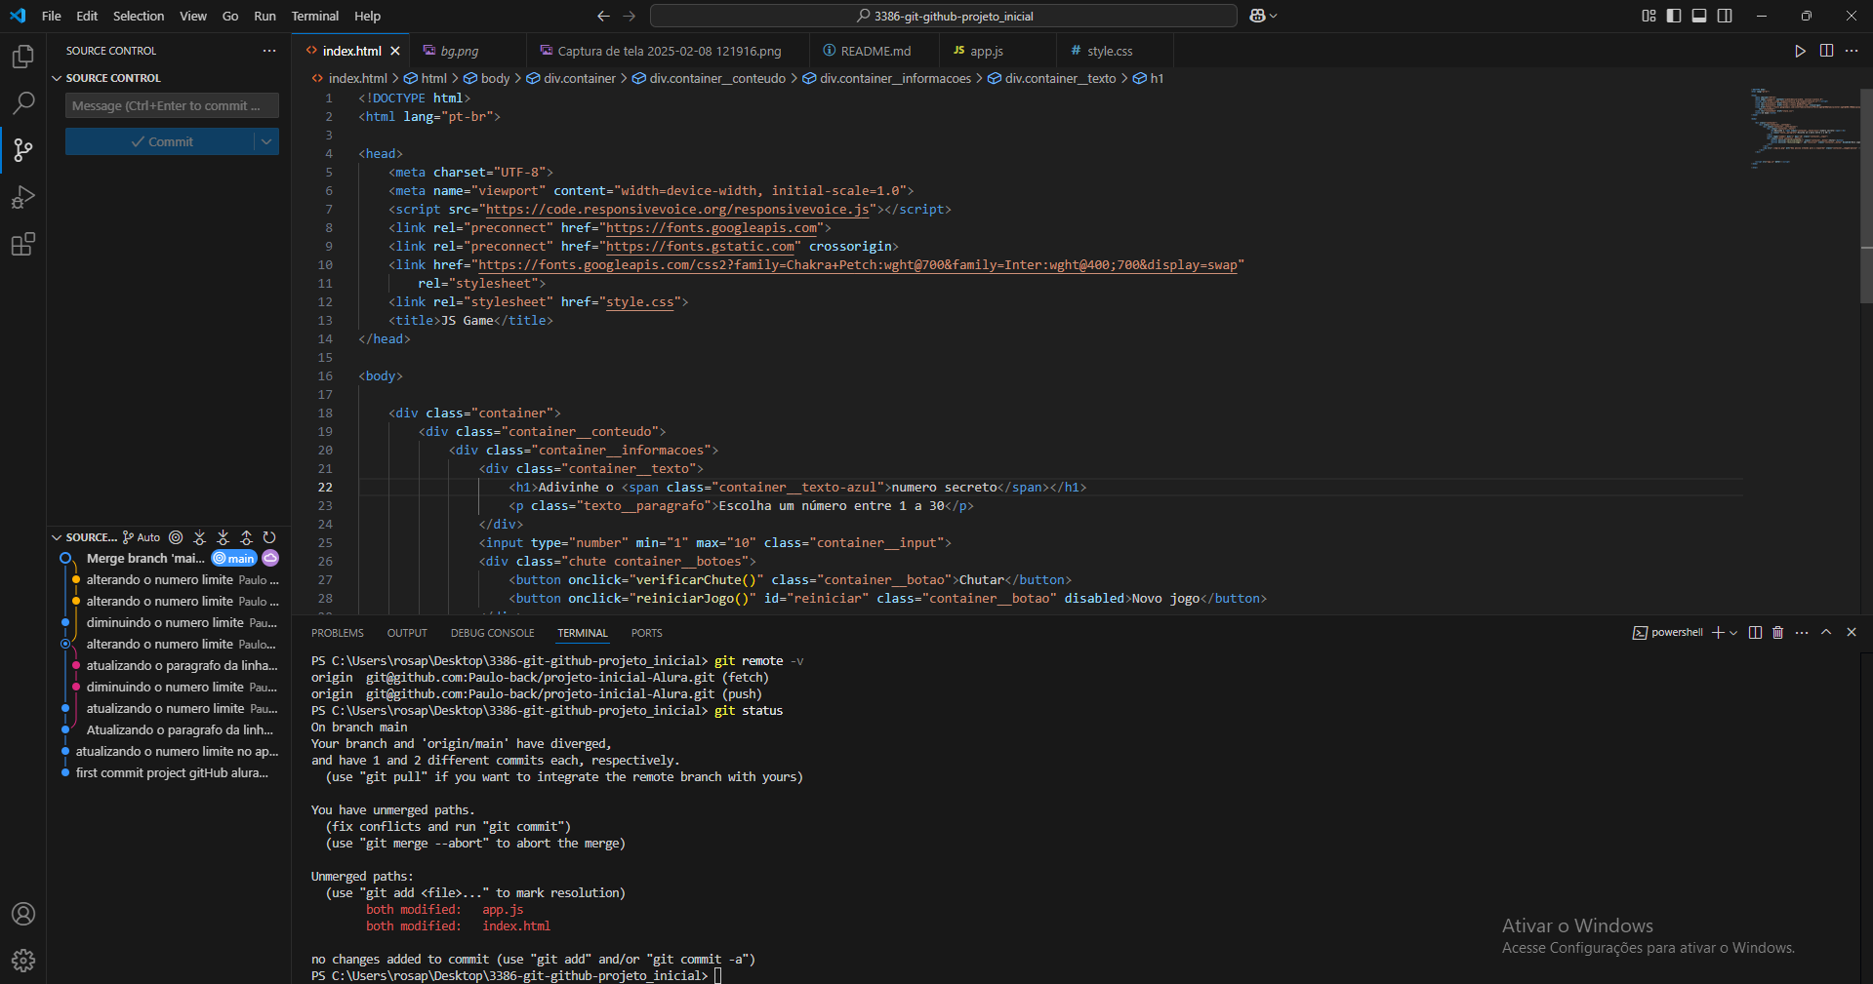Toggle the secondary side bar visibility
Image resolution: width=1873 pixels, height=984 pixels.
(x=1725, y=16)
